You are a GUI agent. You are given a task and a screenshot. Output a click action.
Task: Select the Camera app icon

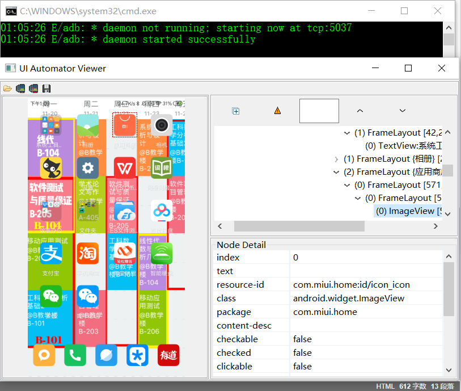click(x=162, y=125)
